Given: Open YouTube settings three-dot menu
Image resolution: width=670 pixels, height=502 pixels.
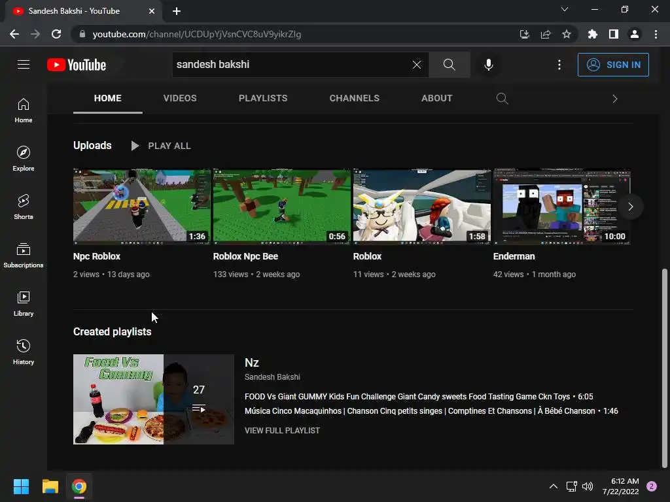Looking at the screenshot, I should point(559,65).
